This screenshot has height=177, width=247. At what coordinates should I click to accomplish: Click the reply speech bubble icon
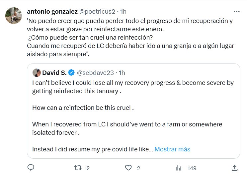(31, 168)
